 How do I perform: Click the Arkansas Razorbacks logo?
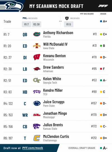37,69
